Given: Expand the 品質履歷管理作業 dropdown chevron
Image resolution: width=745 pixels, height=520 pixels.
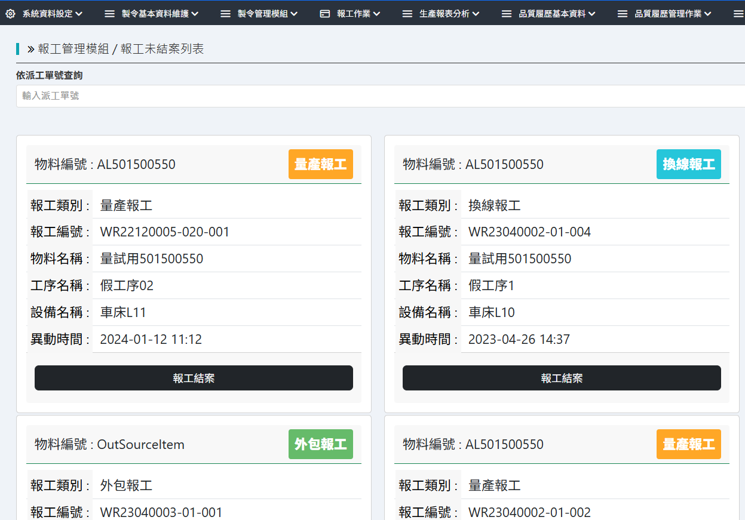Looking at the screenshot, I should point(707,14).
